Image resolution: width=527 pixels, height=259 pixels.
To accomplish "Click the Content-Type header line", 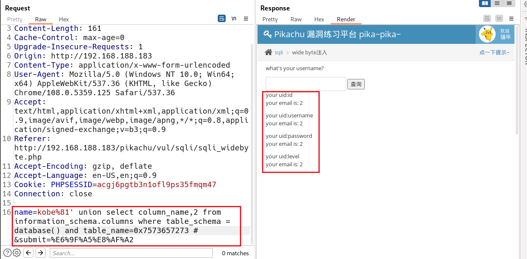I will click(122, 65).
